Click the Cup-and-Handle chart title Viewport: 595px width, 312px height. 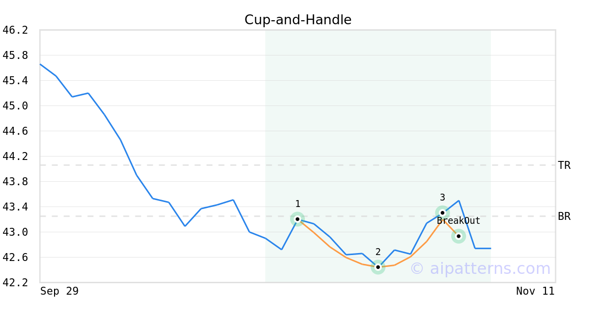pos(298,20)
